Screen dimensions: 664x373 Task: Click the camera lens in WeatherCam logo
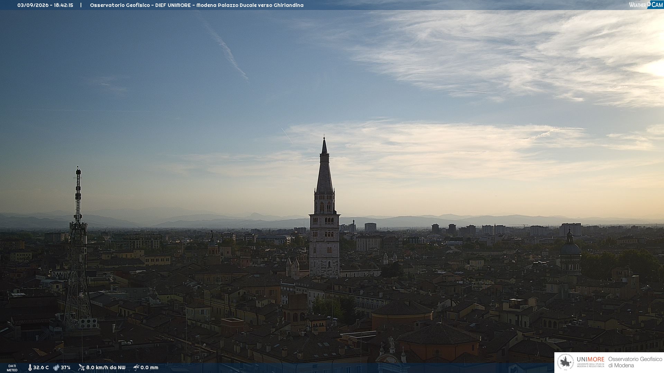click(x=649, y=4)
